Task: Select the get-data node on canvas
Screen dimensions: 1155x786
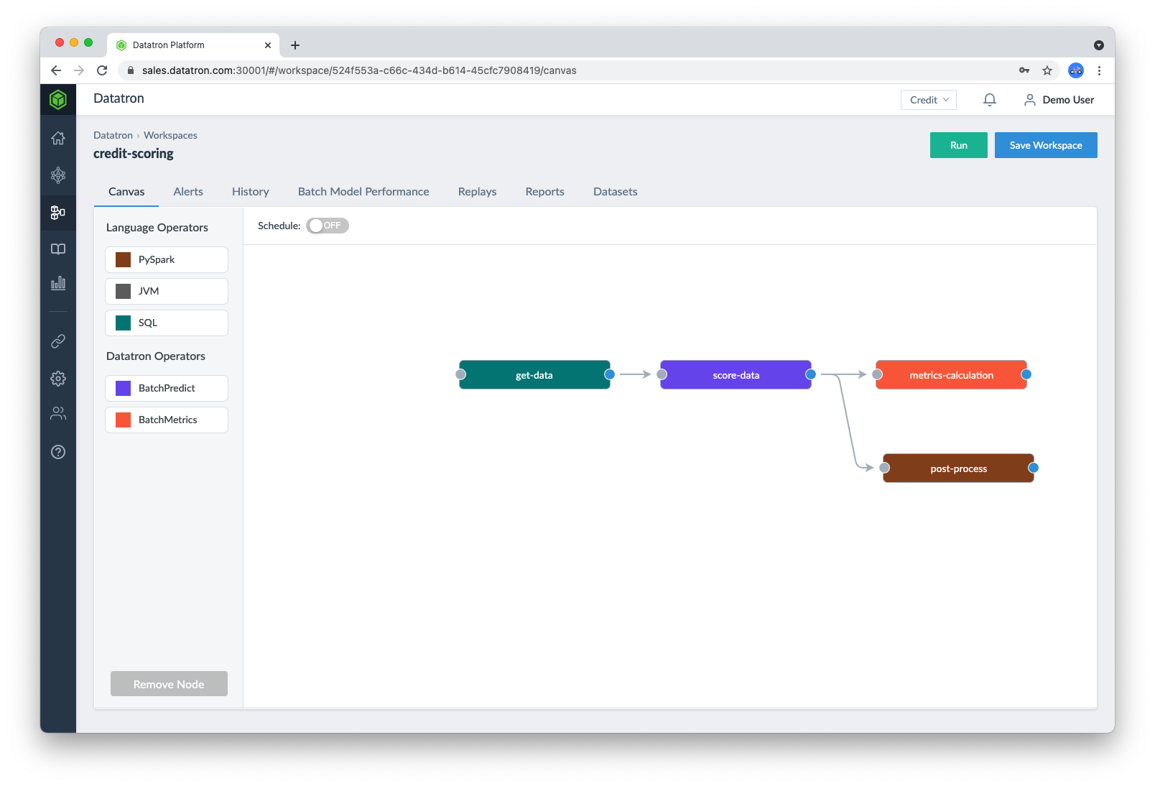Action: coord(534,375)
